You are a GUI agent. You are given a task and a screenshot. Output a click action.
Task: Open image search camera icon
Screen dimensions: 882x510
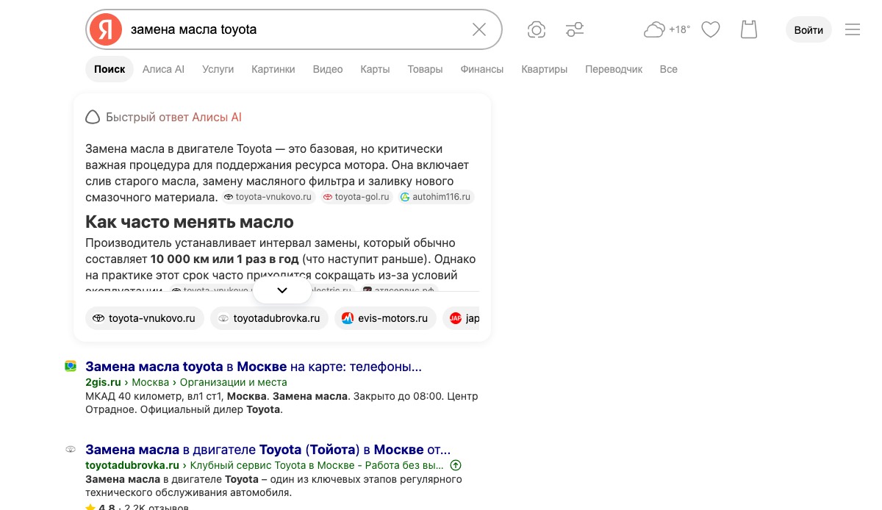[x=537, y=29]
